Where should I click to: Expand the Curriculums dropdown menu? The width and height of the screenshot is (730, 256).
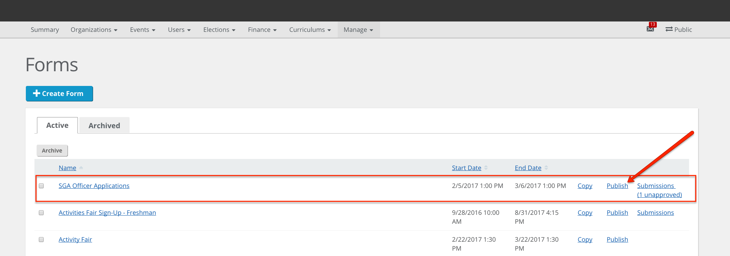point(310,30)
